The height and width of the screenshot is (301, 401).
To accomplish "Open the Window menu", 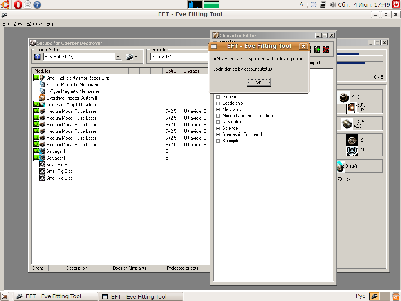I will coord(34,24).
